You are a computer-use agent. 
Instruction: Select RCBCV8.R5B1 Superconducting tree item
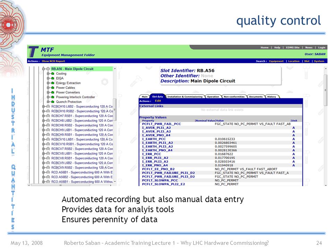tap(82, 158)
